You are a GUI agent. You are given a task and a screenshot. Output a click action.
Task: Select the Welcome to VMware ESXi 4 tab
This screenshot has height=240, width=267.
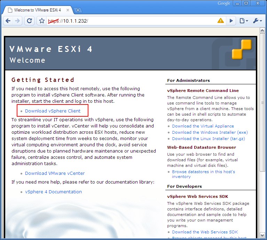point(38,10)
